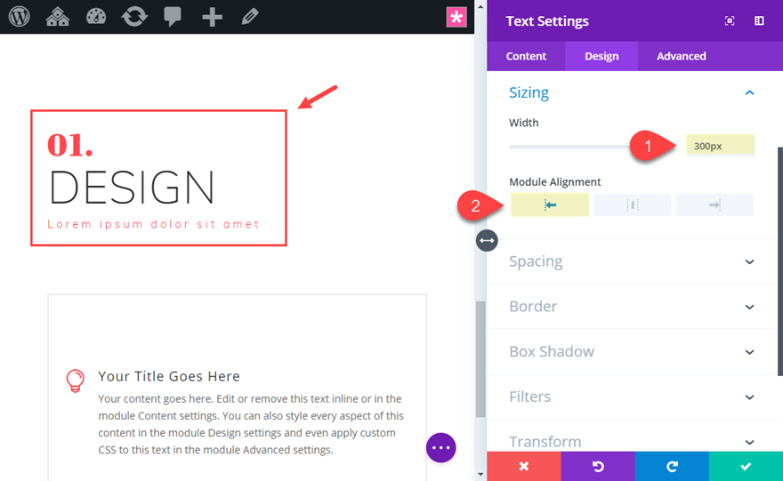The width and height of the screenshot is (783, 481).
Task: Switch to the Content tab
Action: pyautogui.click(x=526, y=56)
